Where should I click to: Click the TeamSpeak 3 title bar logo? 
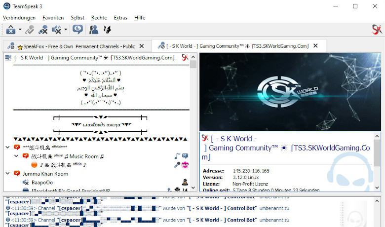(7, 6)
